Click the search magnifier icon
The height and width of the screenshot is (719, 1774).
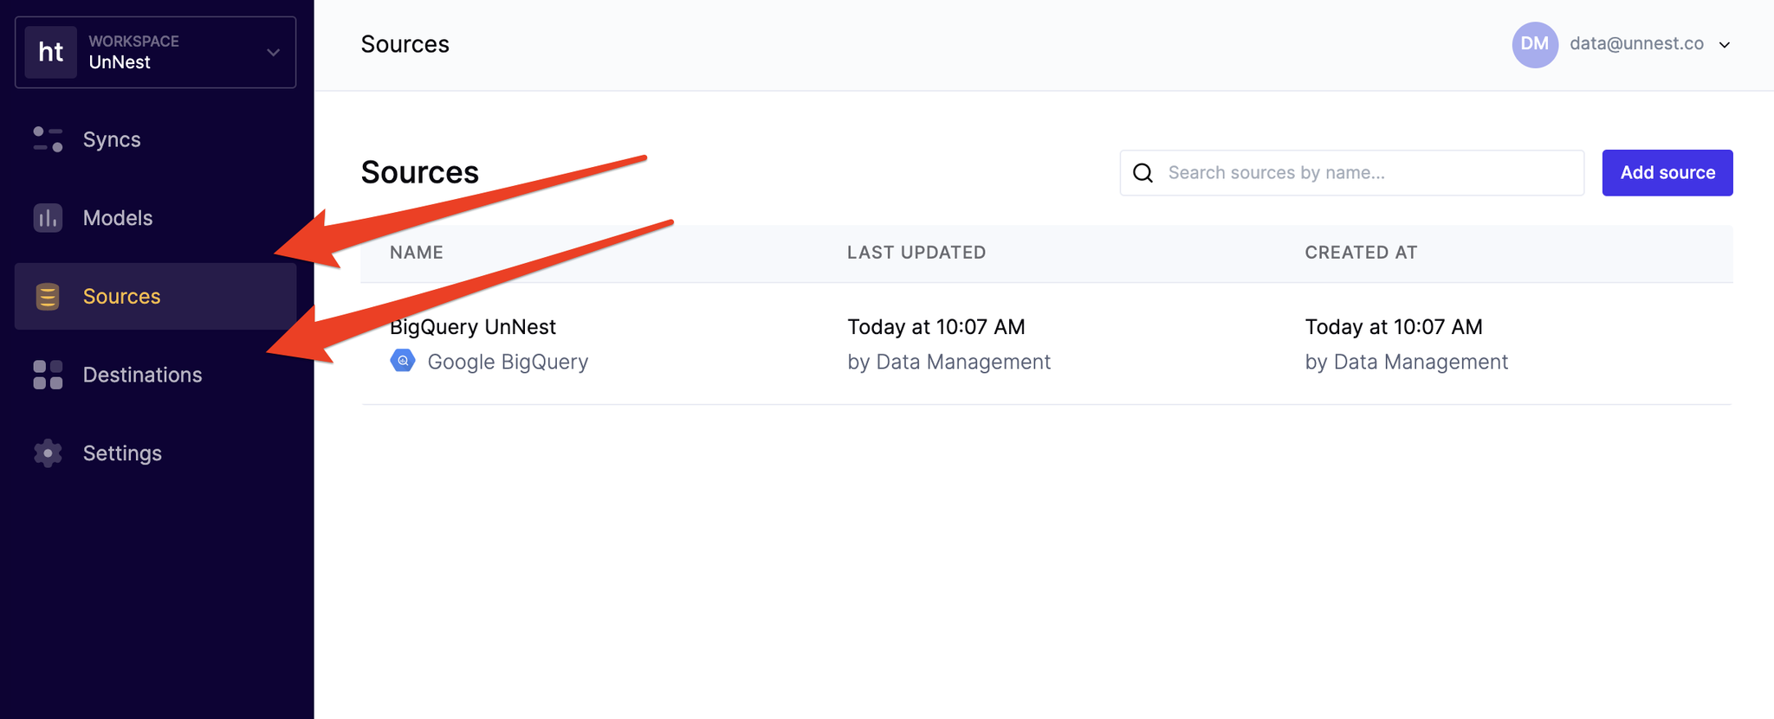pyautogui.click(x=1143, y=173)
